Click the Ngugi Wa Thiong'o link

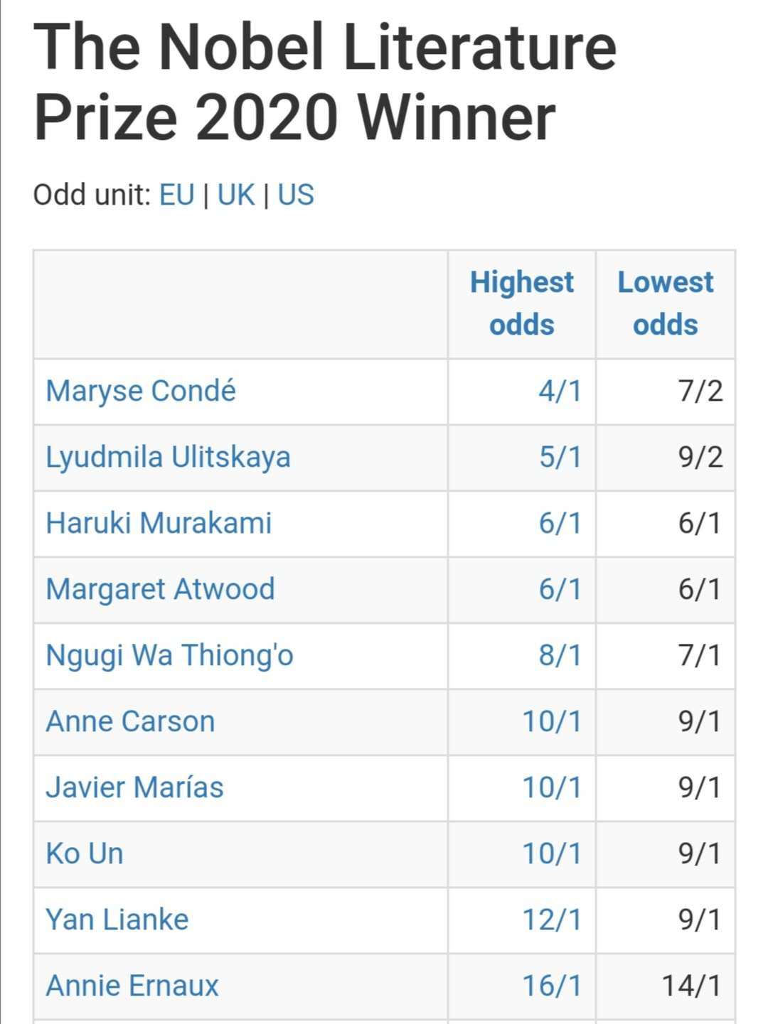click(169, 656)
